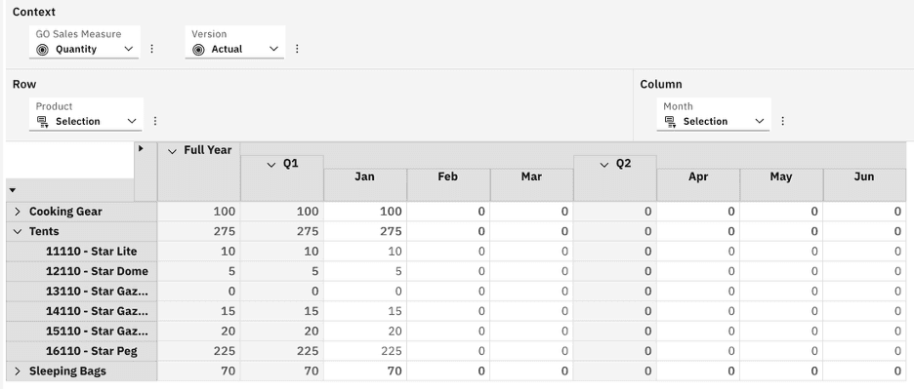
Task: Open the GO Sales Measure more options menu
Action: 151,49
